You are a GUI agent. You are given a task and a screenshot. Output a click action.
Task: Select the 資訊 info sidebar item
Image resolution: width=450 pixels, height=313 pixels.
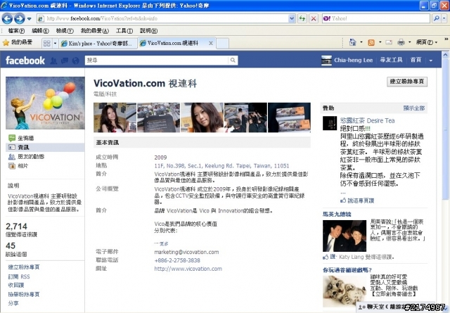pos(45,147)
